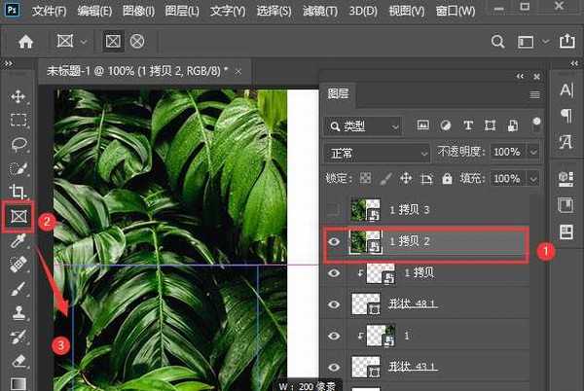This screenshot has width=584, height=391.
Task: Hide the 1 拷贝 2 layer
Action: click(x=334, y=243)
